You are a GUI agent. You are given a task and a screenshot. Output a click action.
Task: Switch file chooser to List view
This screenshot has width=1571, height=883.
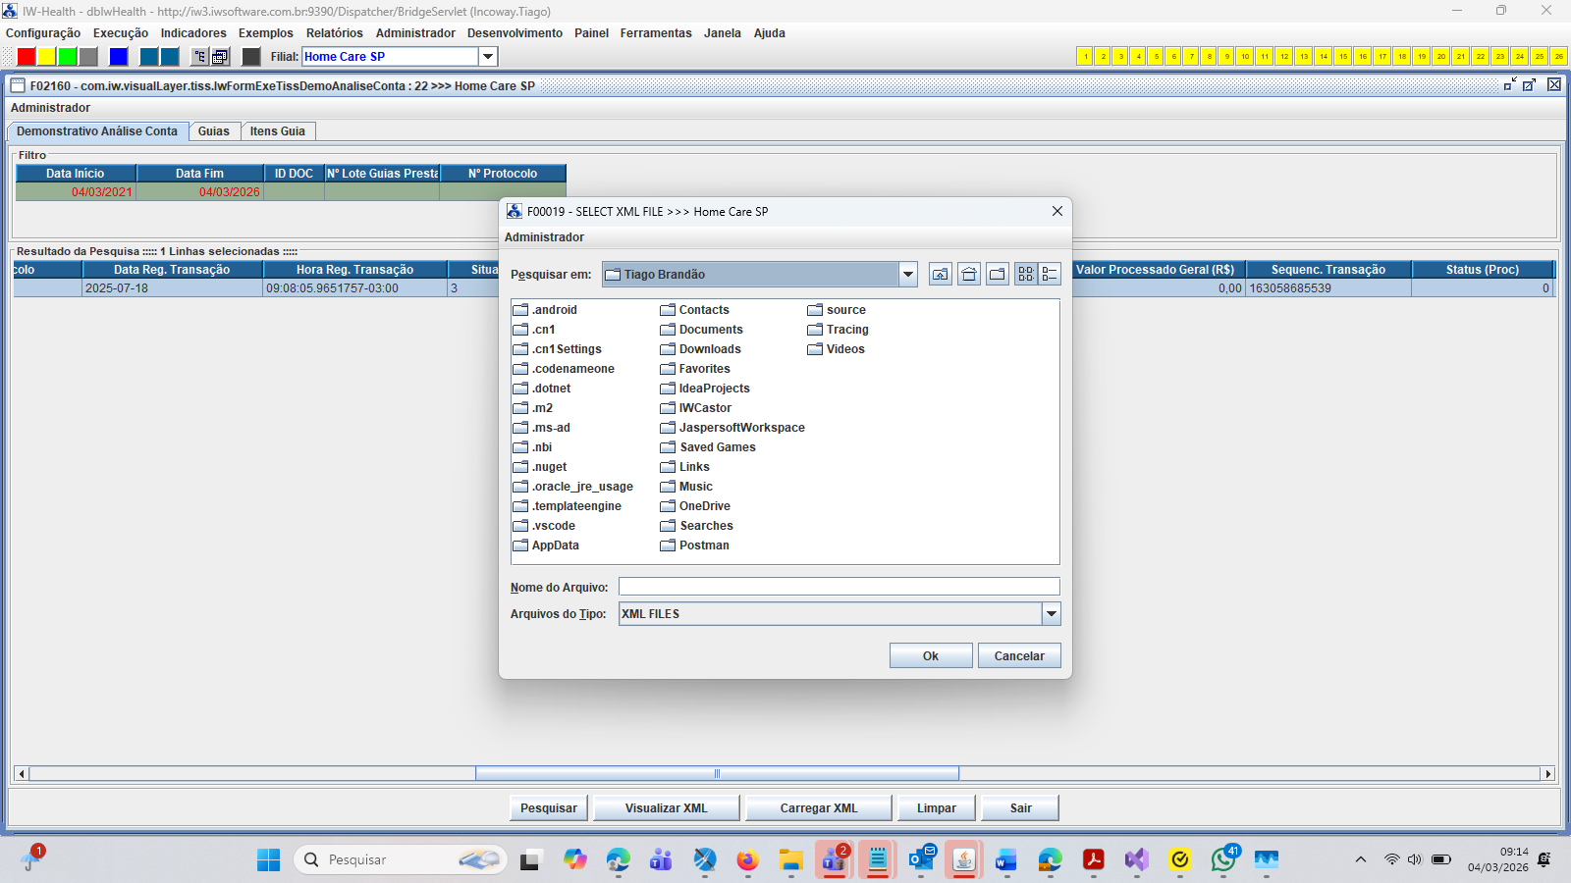1025,275
